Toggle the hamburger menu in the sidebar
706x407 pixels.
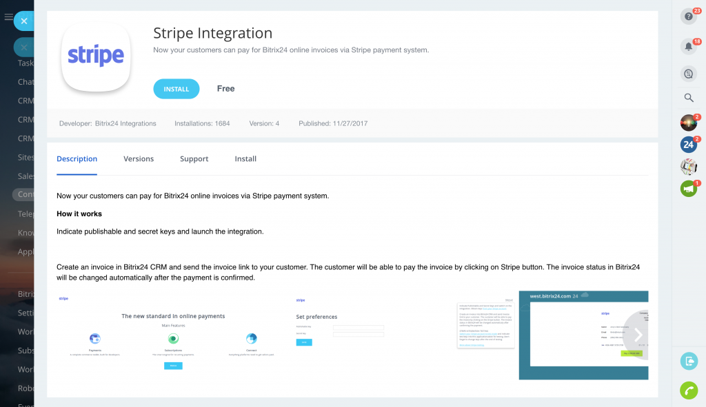click(8, 17)
